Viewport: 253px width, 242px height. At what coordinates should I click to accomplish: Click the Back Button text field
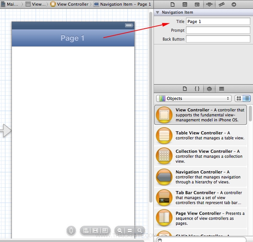218,39
